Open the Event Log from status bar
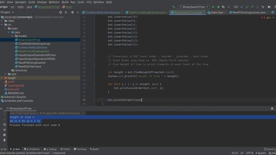 click(270, 149)
